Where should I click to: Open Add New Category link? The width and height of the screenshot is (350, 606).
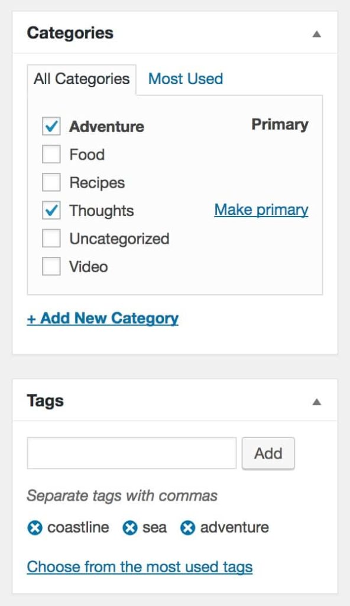point(102,318)
